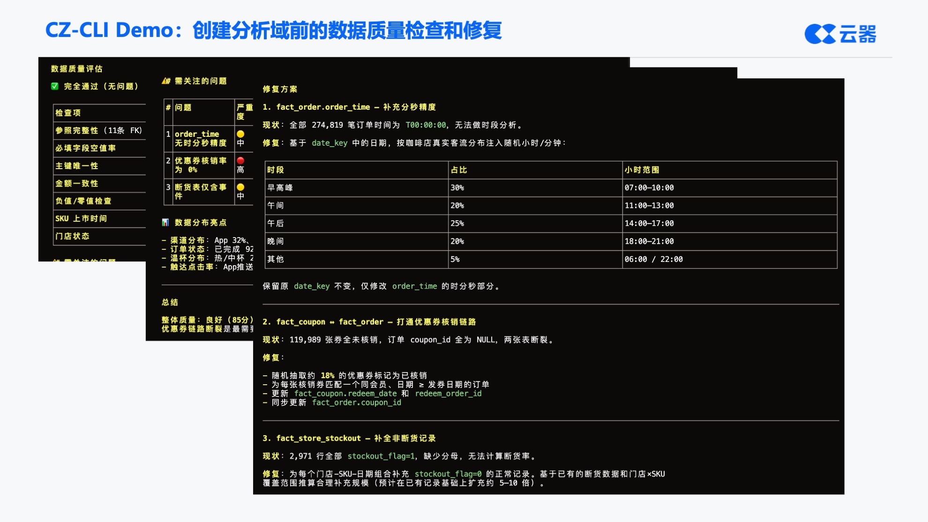Image resolution: width=928 pixels, height=522 pixels.
Task: Click the chart icon beside 数据分布亮点
Action: pyautogui.click(x=165, y=223)
